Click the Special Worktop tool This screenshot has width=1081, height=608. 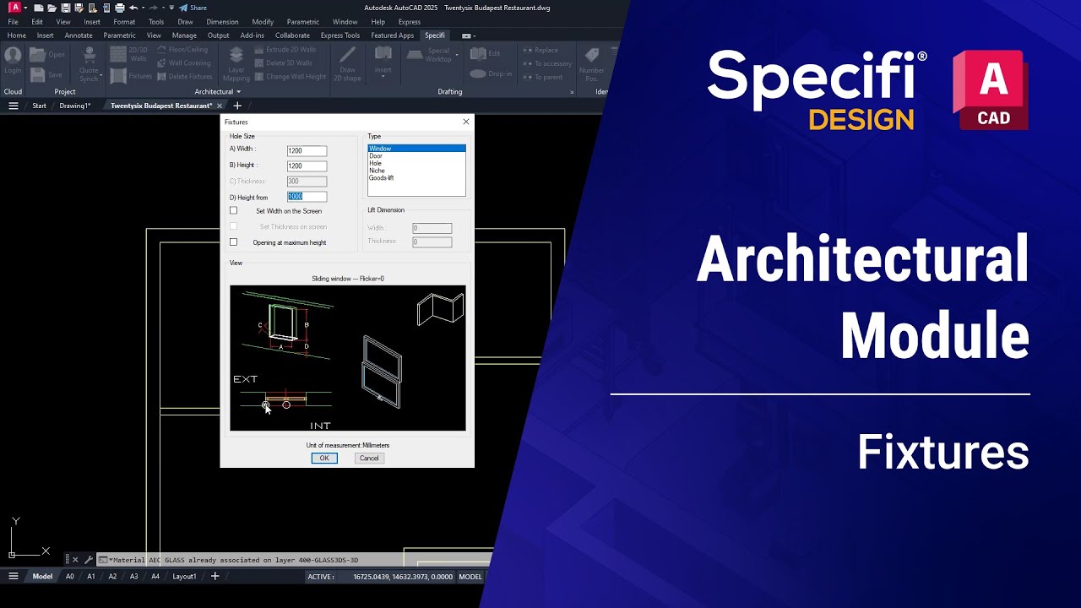pos(431,55)
